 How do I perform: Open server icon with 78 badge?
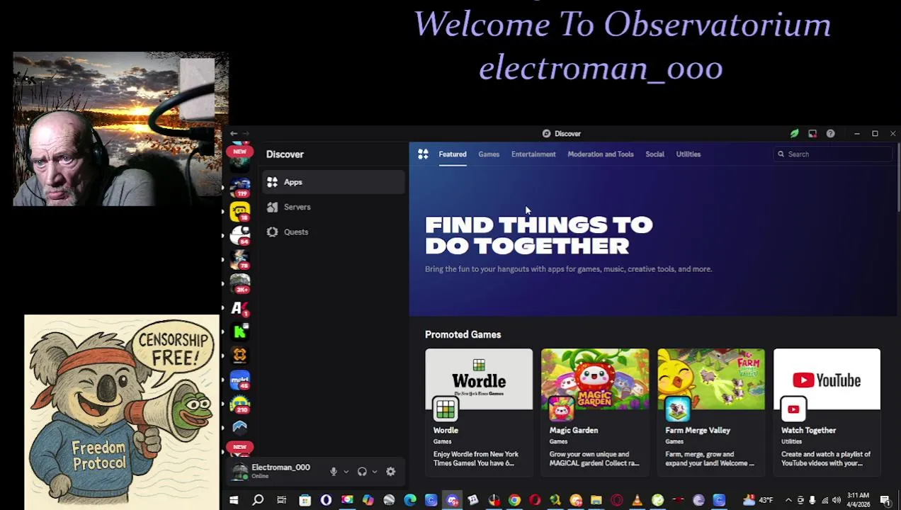240,259
